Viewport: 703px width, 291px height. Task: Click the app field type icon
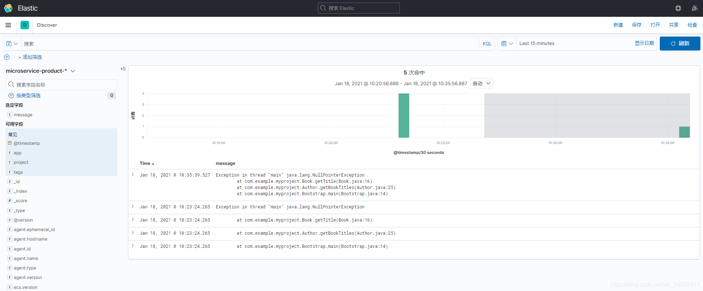pos(10,153)
